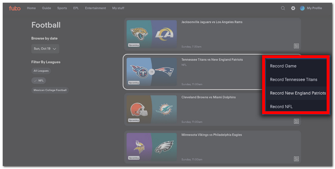Open My stuff in the navigation
This screenshot has height=169, width=335.
[118, 8]
